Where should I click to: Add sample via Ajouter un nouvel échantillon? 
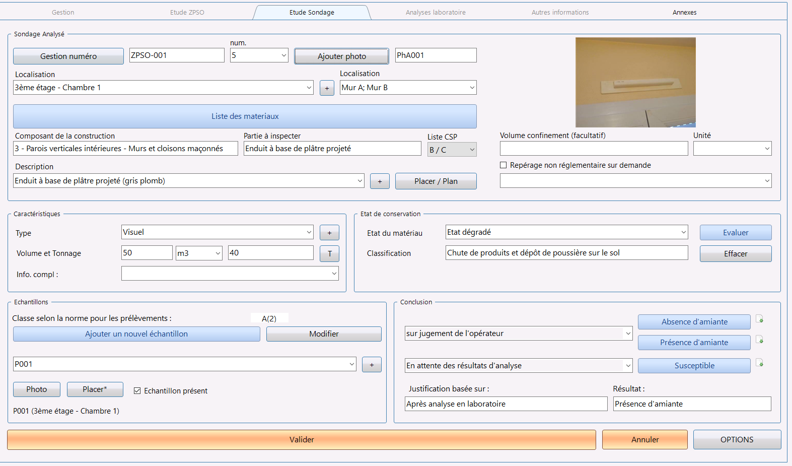click(136, 334)
